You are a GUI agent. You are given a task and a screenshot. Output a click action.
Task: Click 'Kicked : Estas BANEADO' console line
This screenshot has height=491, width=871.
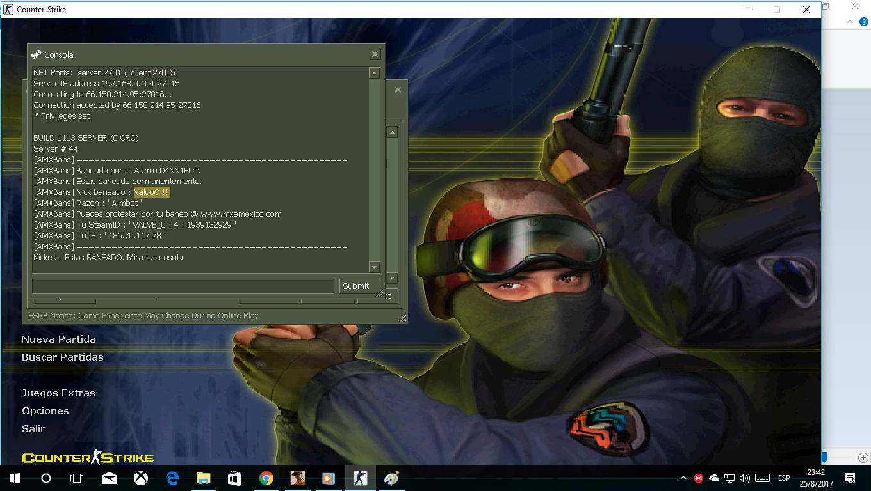click(109, 257)
